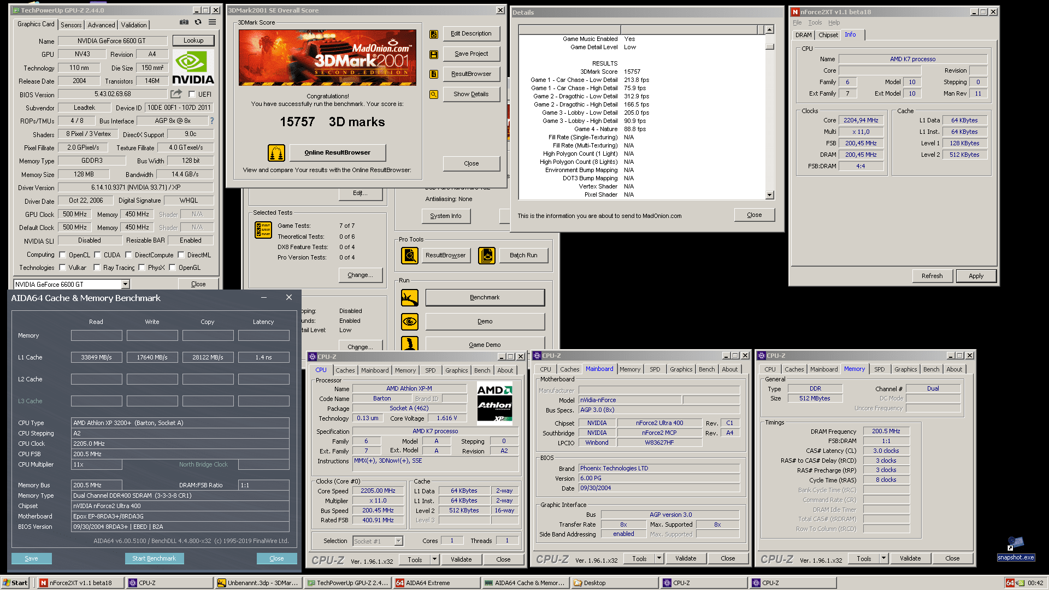1049x590 pixels.
Task: Click the Benchmark run icon
Action: pos(410,298)
